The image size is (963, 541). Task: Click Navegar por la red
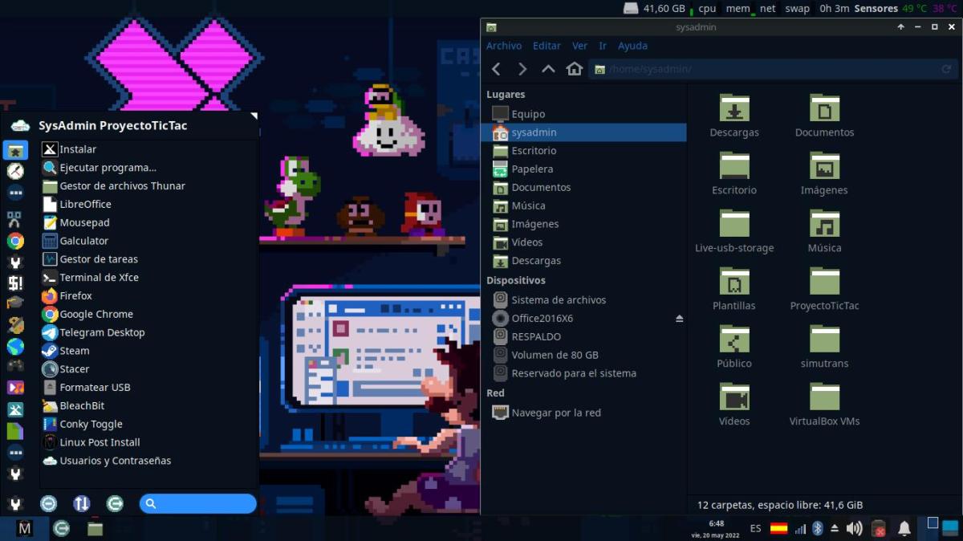pyautogui.click(x=555, y=413)
